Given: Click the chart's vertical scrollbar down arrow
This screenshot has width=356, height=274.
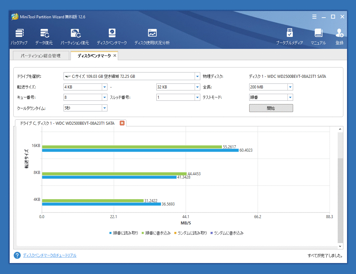Looking at the screenshot, I should point(340,246).
